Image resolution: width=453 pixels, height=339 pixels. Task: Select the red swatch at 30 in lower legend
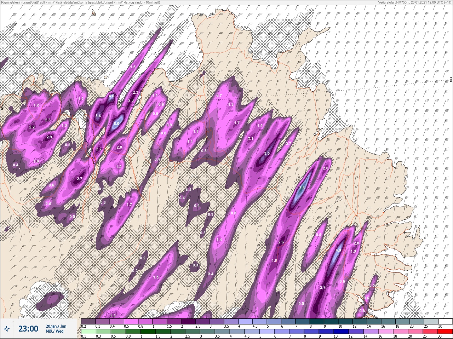click(x=445, y=331)
